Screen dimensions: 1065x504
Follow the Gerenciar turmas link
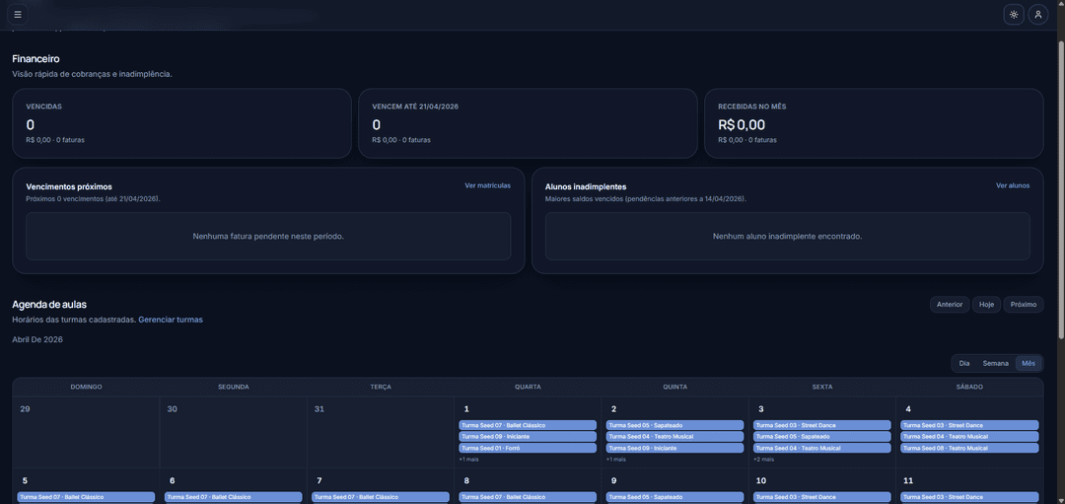coord(170,320)
